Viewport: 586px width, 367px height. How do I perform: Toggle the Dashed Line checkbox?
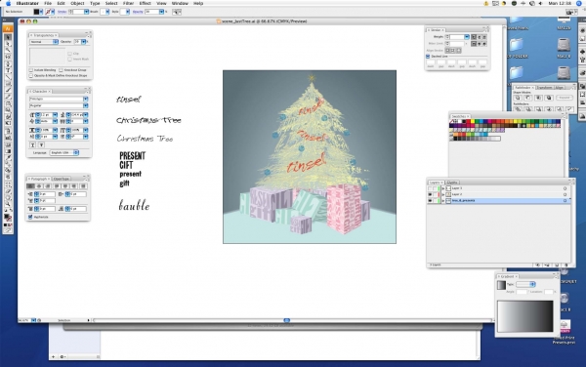click(x=428, y=57)
